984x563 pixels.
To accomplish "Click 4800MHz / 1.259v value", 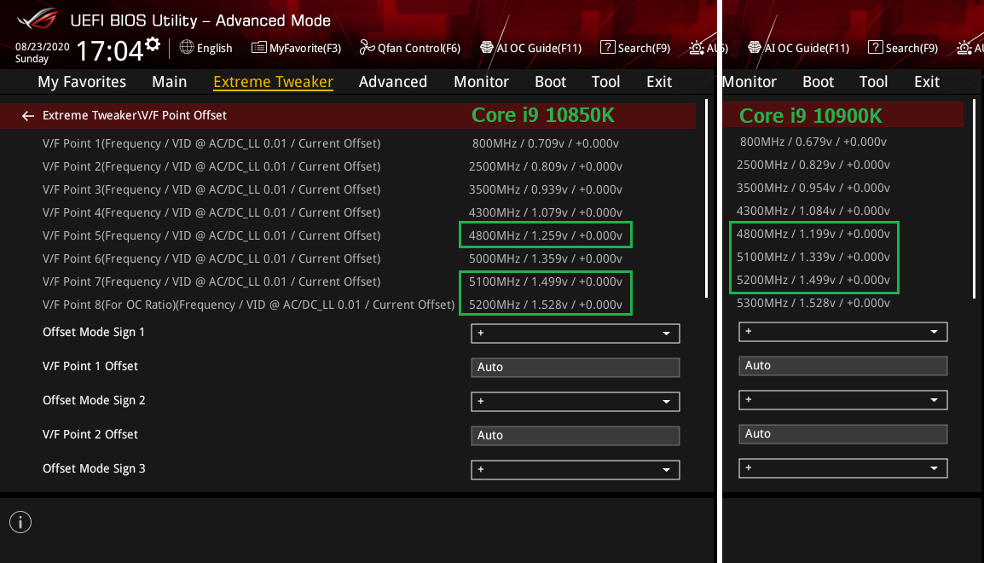I will tap(546, 235).
